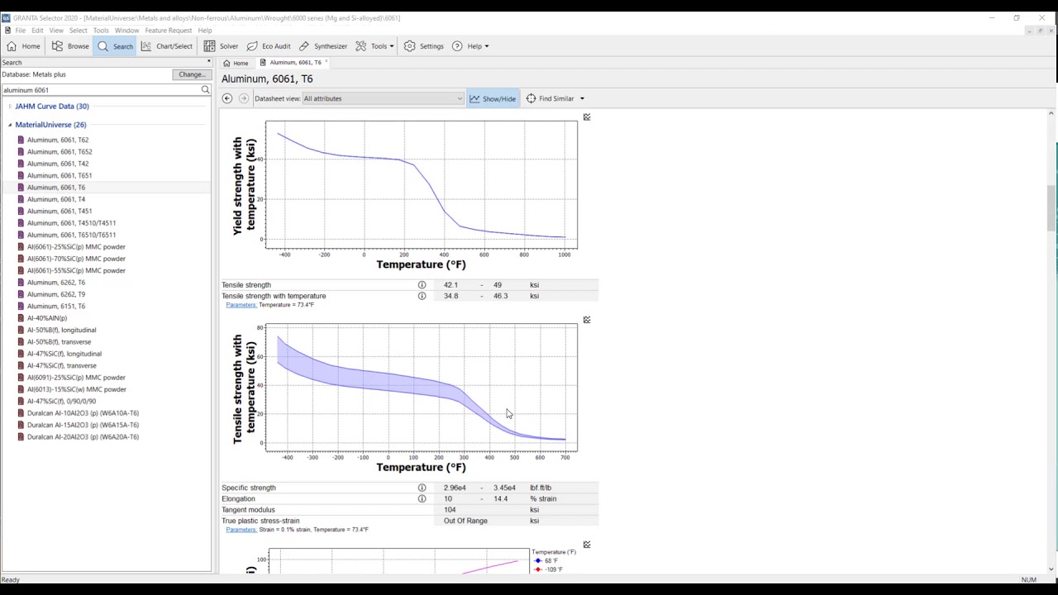Switch to the Home tab
Viewport: 1058px width, 595px height.
coord(236,63)
